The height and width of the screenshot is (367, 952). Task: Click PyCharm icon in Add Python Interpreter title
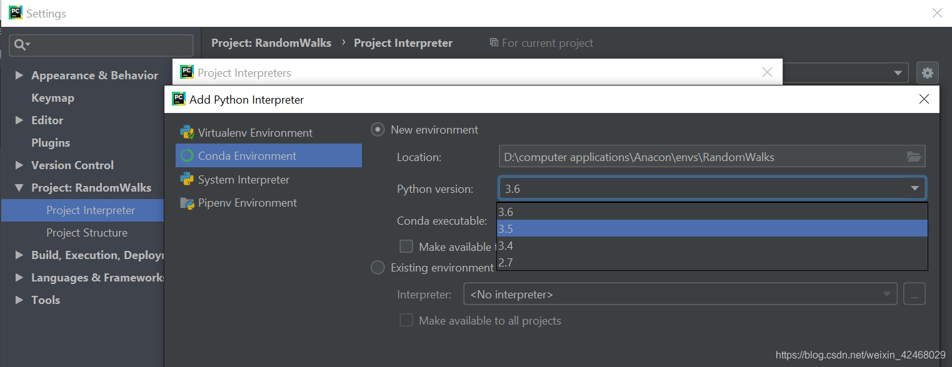[179, 99]
